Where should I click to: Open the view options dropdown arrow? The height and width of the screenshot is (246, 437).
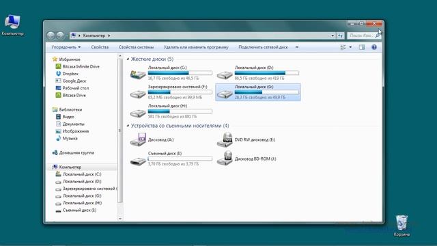click(x=350, y=47)
